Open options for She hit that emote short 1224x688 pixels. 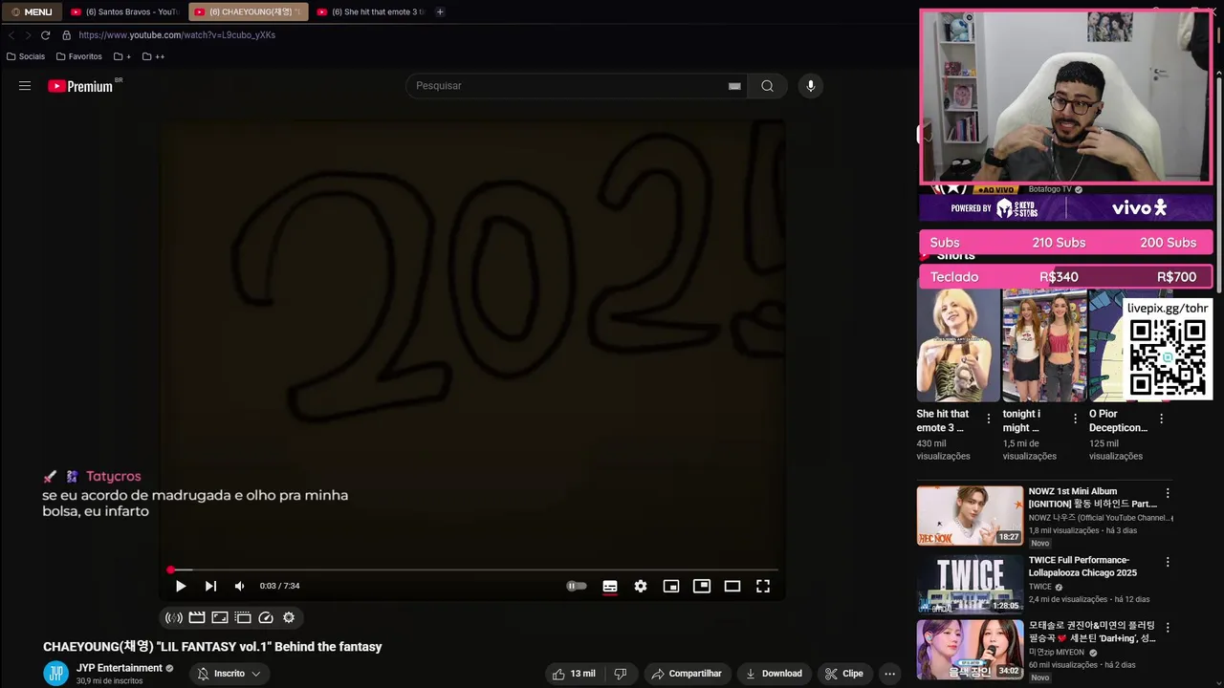989,419
